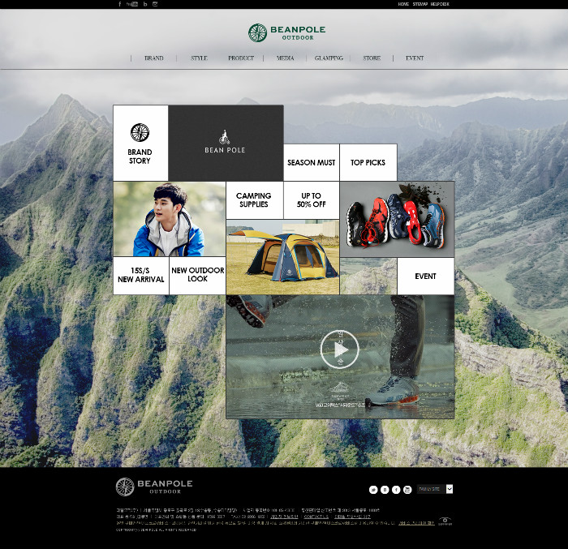Expand the Family Site dropdown
568x549 pixels.
tap(450, 489)
